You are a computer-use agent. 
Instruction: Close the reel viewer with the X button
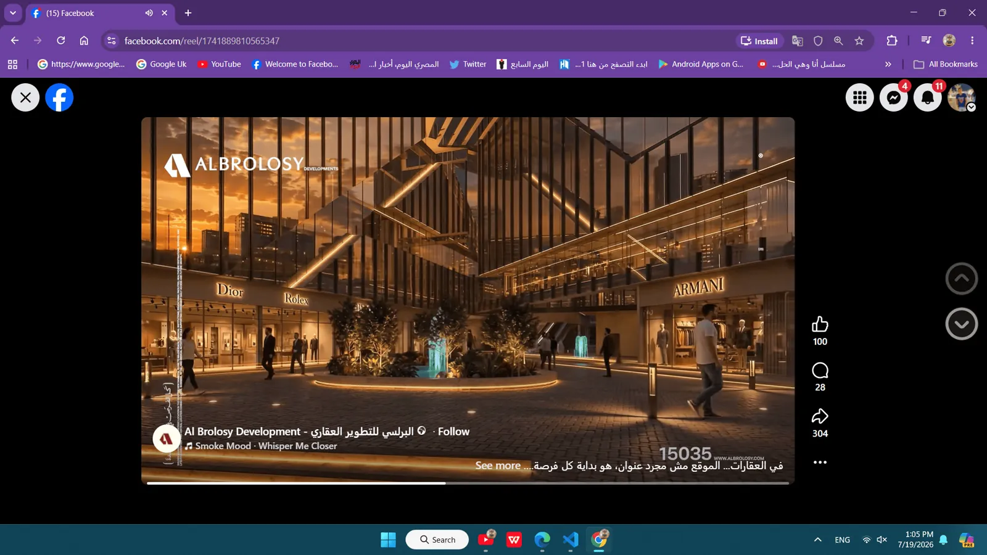pyautogui.click(x=25, y=97)
